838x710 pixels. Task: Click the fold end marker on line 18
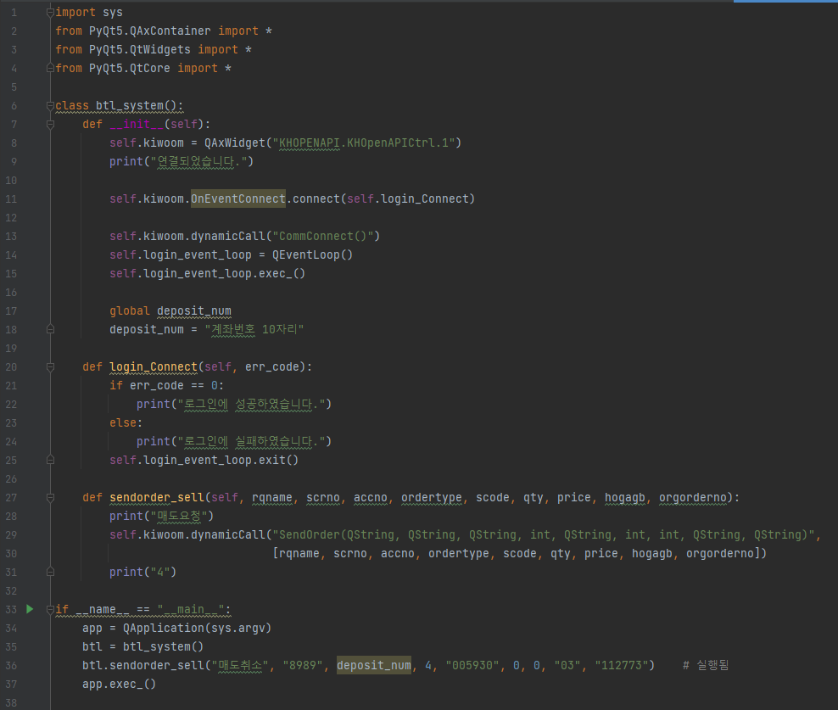point(50,329)
